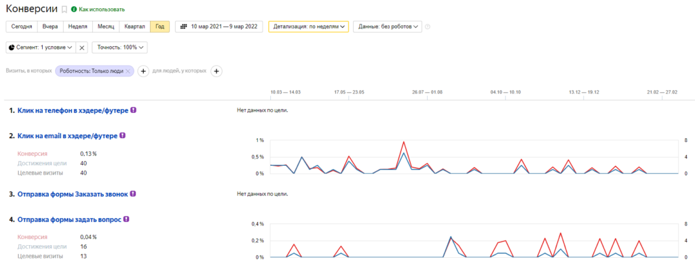695x264 pixels.
Task: Expand Сегмент: 1 условие dropdown
Action: pos(41,48)
